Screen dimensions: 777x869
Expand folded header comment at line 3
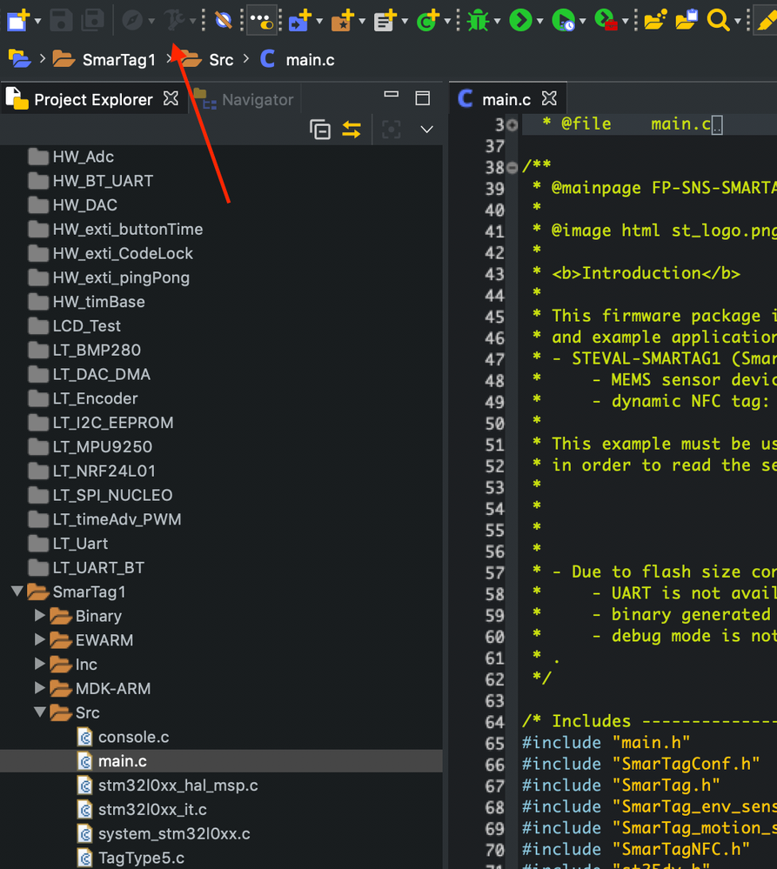[x=512, y=125]
